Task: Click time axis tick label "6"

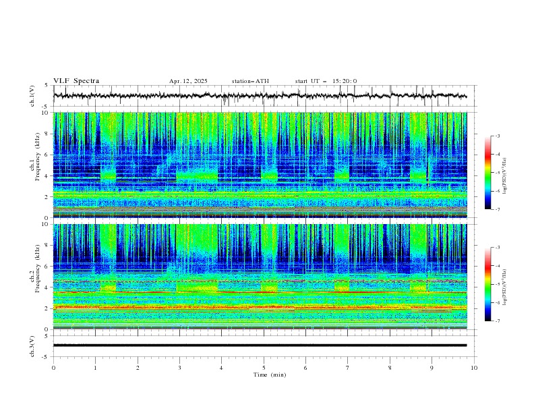Action: pyautogui.click(x=305, y=368)
